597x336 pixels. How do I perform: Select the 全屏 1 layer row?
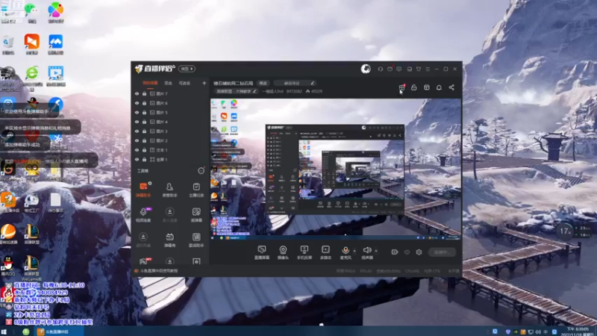(x=170, y=159)
